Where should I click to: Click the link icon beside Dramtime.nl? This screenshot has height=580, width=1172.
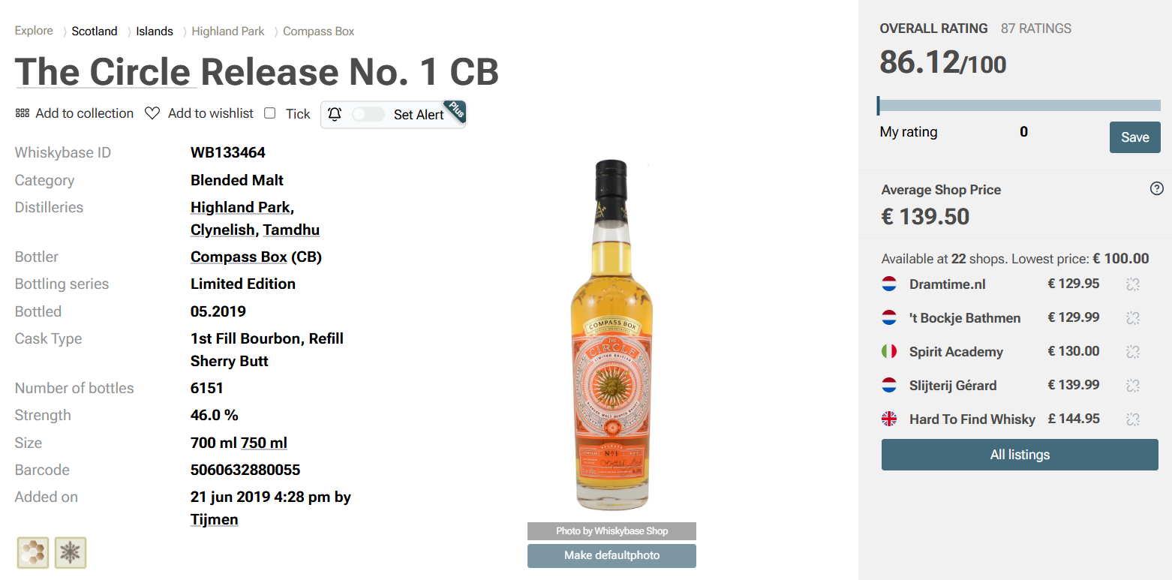click(1133, 284)
